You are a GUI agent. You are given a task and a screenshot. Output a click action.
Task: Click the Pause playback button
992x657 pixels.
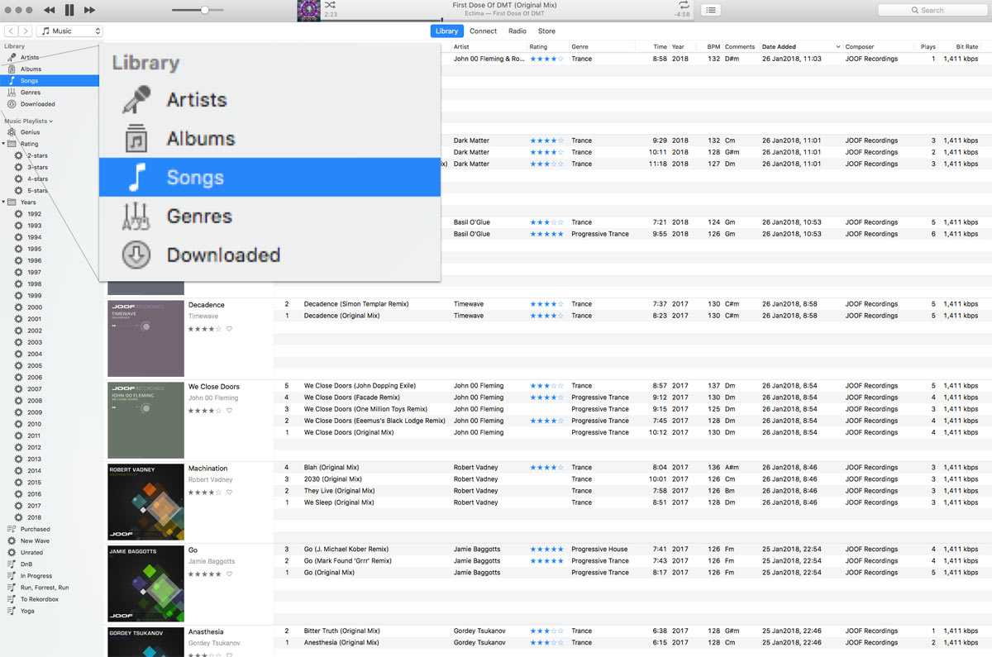click(x=69, y=10)
